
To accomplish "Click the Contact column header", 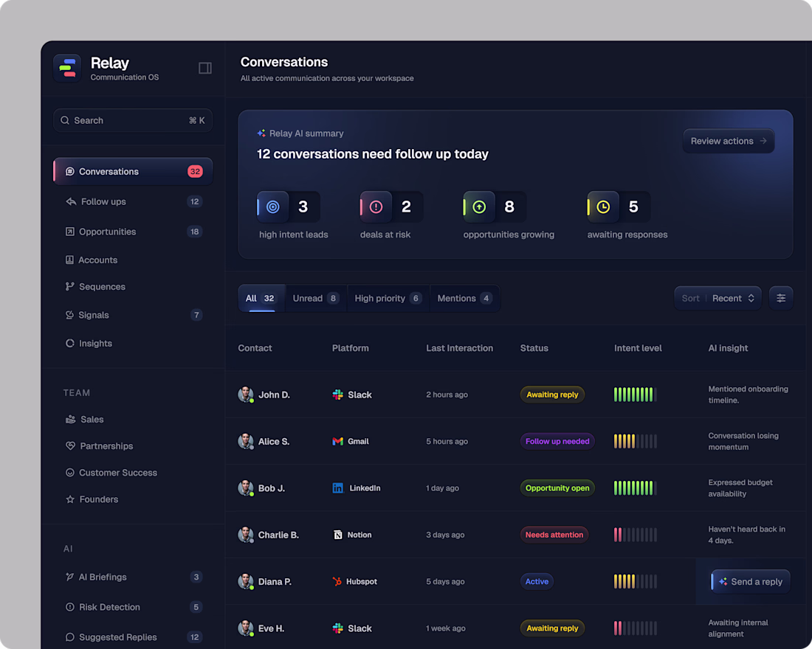I will (x=255, y=348).
